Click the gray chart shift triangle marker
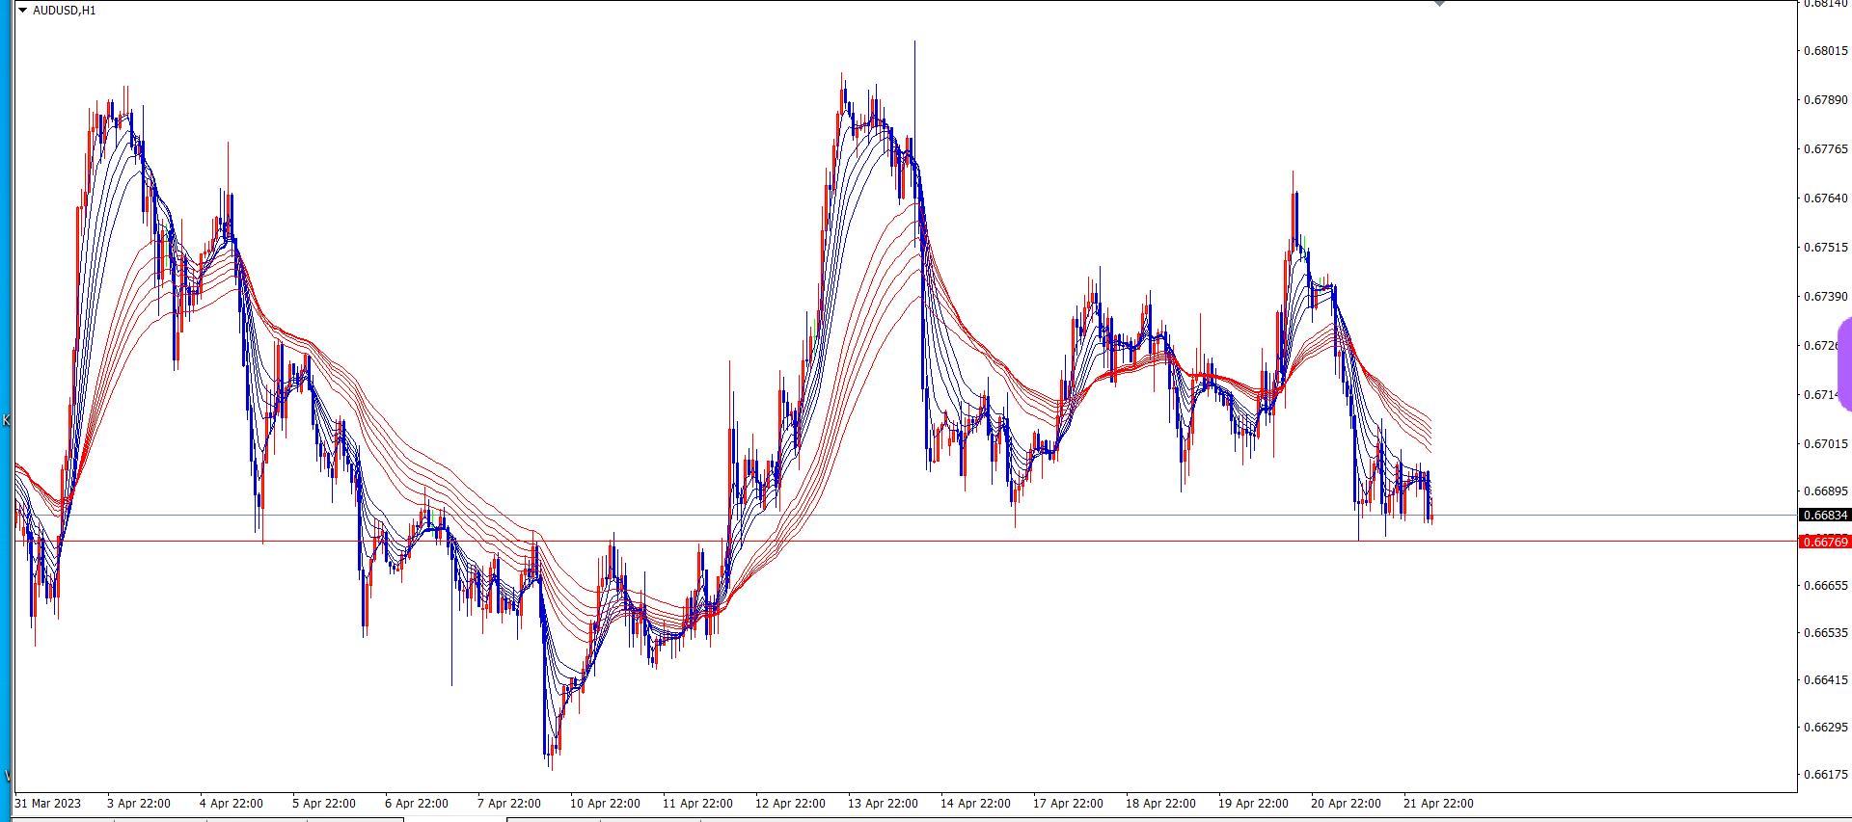Image resolution: width=1852 pixels, height=822 pixels. [1439, 3]
